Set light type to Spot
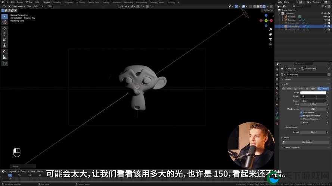 tap(311, 89)
